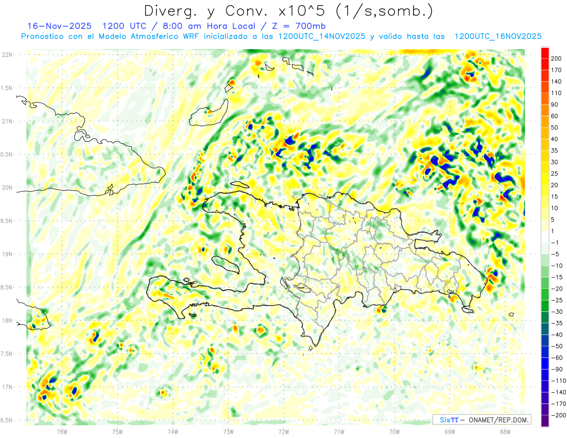
Task: Click the '71W' longitude label
Action: point(339,431)
